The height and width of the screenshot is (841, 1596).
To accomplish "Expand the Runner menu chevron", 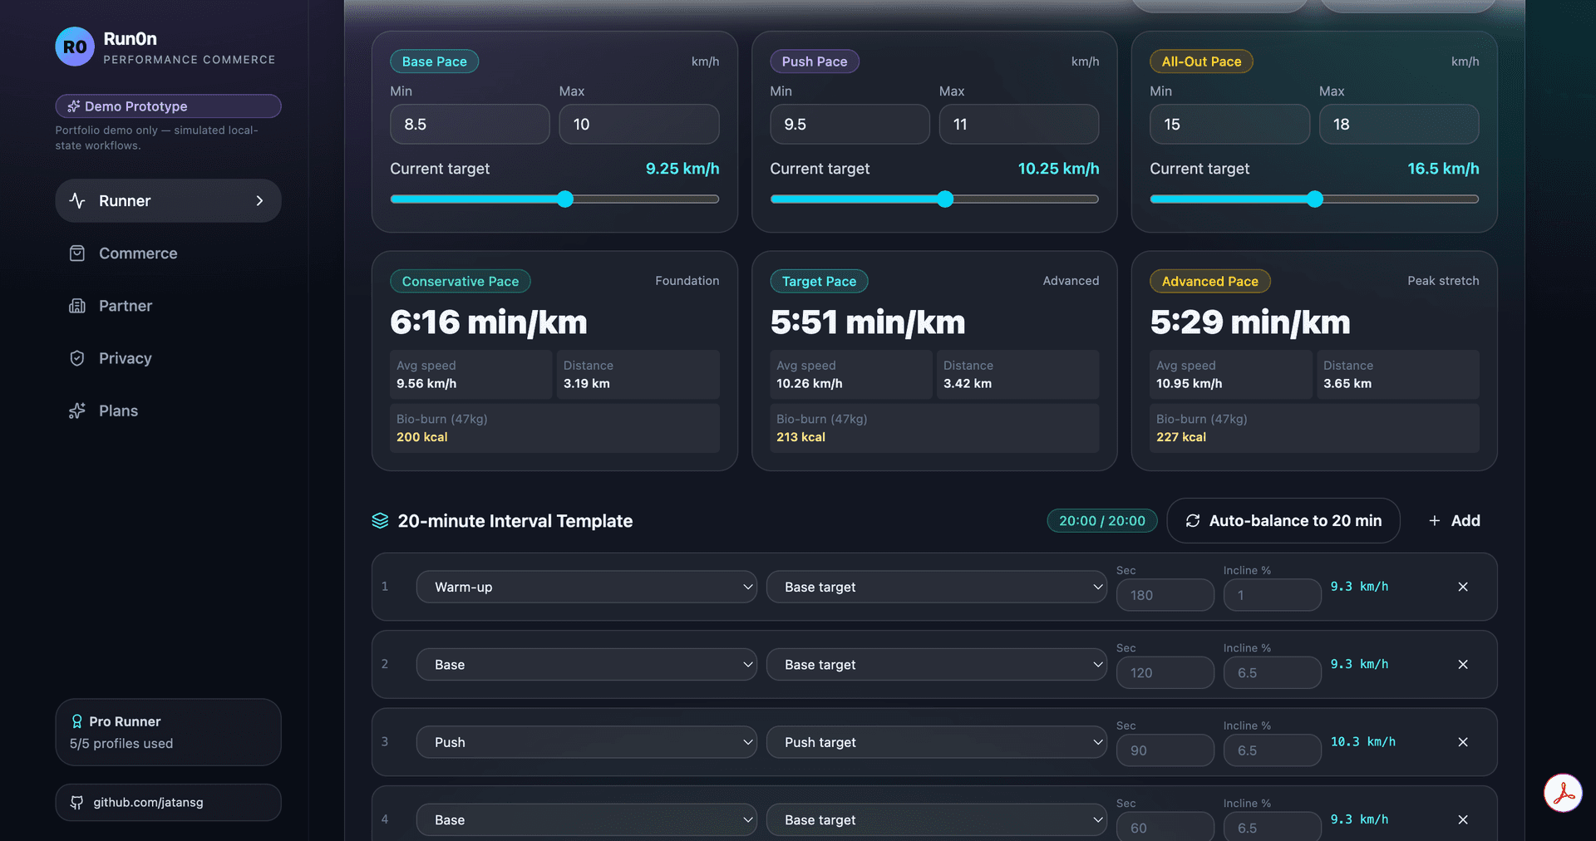I will click(x=259, y=201).
